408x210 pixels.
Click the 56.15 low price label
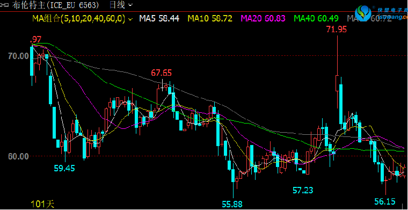pos(385,201)
